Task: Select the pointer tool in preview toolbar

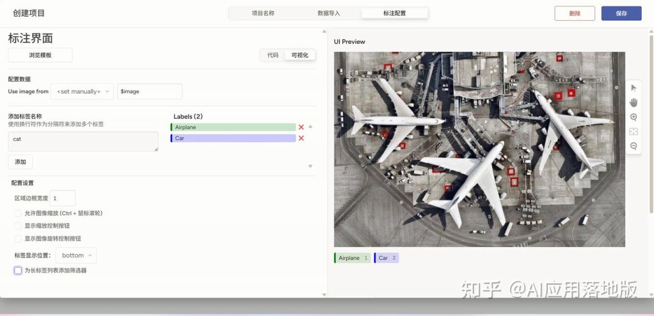Action: point(634,88)
